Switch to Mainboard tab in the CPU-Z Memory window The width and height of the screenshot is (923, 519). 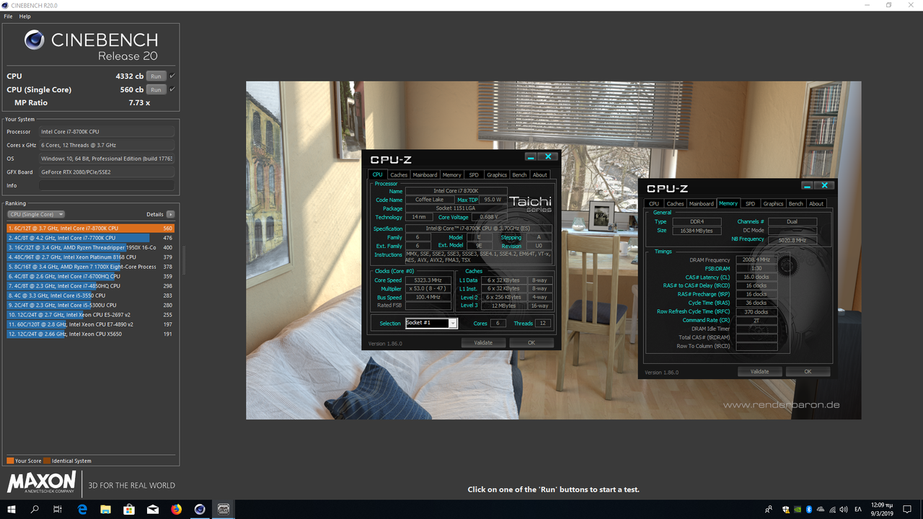pyautogui.click(x=702, y=203)
